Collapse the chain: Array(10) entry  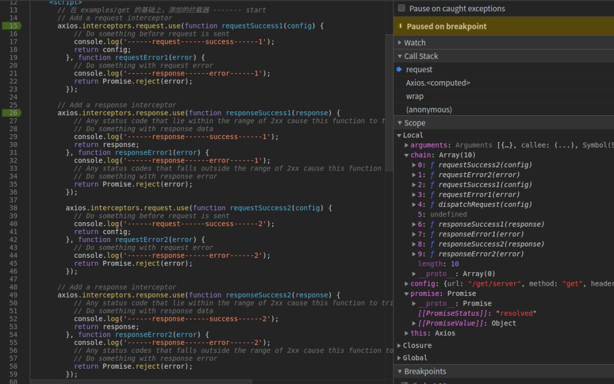click(406, 155)
